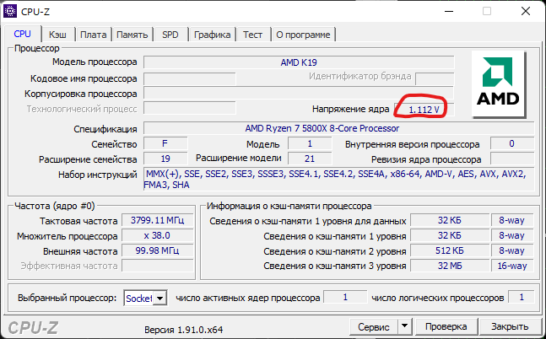Click the Закрыть button
This screenshot has width=546, height=339.
510,326
